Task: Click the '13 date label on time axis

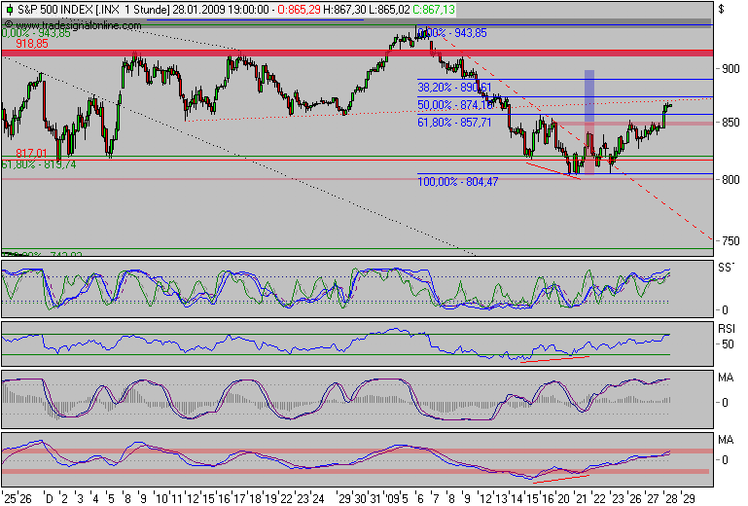Action: point(501,498)
